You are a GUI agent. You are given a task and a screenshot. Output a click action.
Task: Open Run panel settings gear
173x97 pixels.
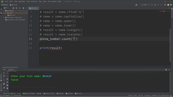tap(166, 70)
